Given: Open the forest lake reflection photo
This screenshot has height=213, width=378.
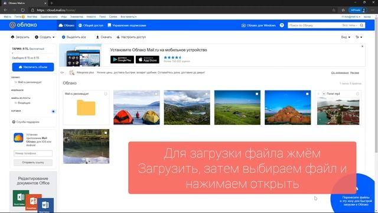Looking at the screenshot, I should point(86,146).
